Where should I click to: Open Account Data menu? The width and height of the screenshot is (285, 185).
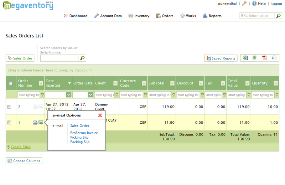pos(108,16)
